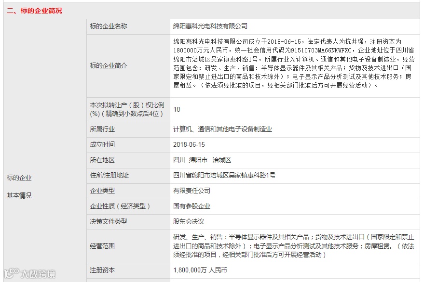Image resolution: width=424 pixels, height=282 pixels.
Task: Select the label 所在地区
Action: [x=102, y=160]
